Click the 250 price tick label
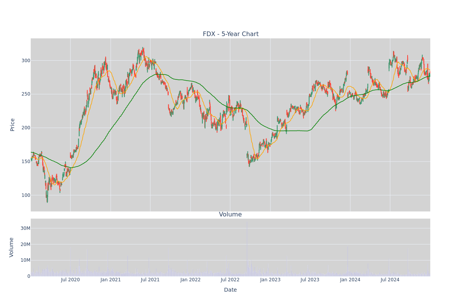Image resolution: width=461 pixels, height=307 pixels. coord(25,94)
